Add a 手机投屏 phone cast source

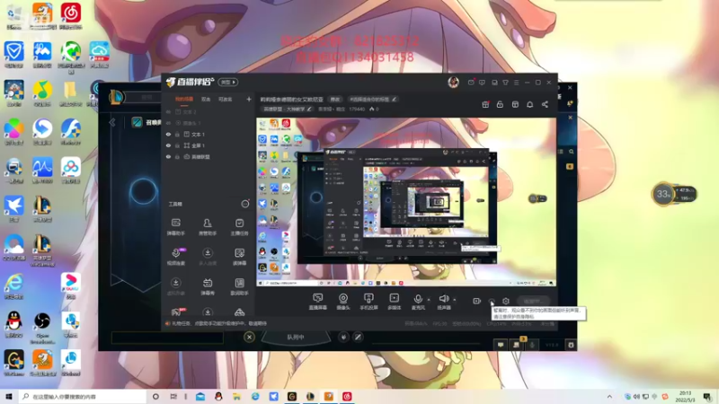pyautogui.click(x=368, y=302)
